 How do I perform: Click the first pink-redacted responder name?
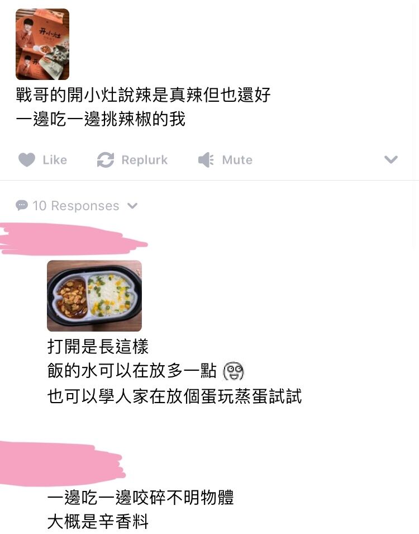point(73,239)
